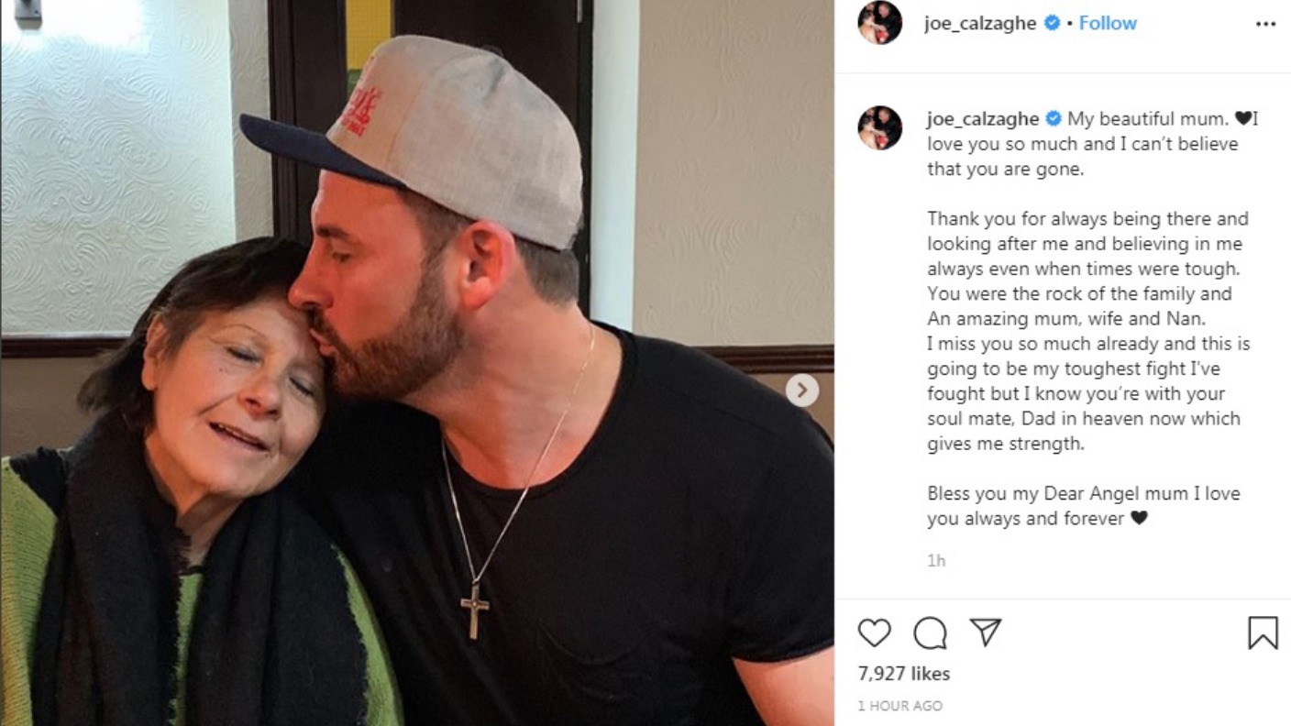The height and width of the screenshot is (726, 1291).
Task: Open the joe_calzaghe username in the header
Action: click(980, 24)
